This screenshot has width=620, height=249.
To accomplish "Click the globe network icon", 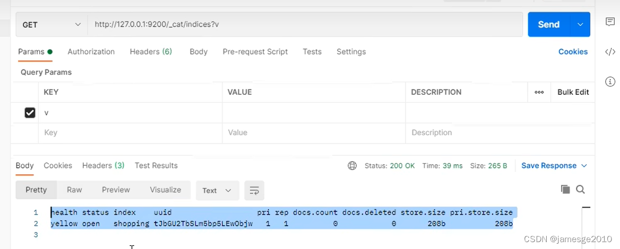I will click(x=352, y=166).
